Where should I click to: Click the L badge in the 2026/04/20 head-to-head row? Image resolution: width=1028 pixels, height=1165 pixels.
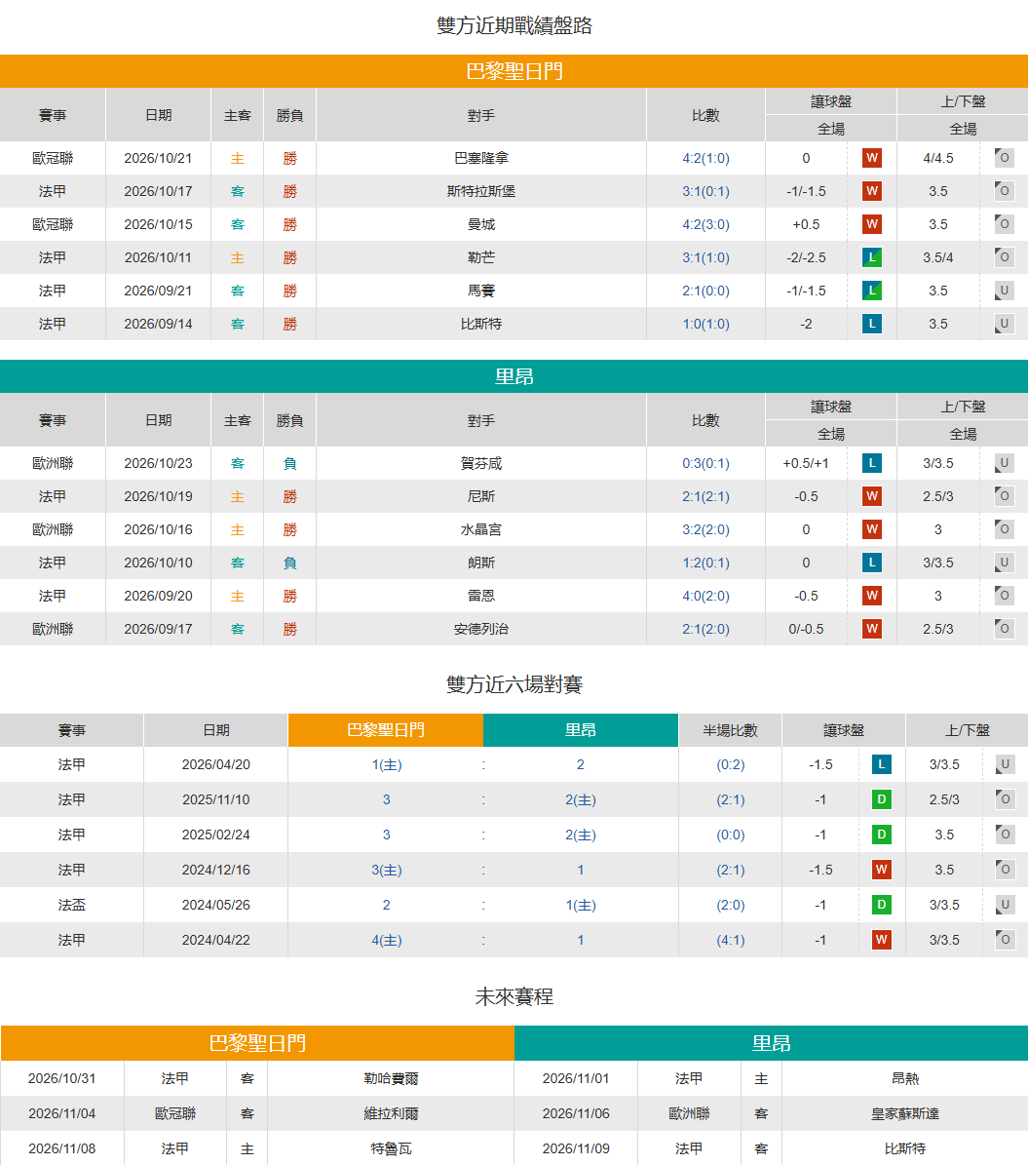881,763
